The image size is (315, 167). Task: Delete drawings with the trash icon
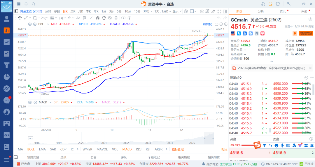click(x=116, y=18)
